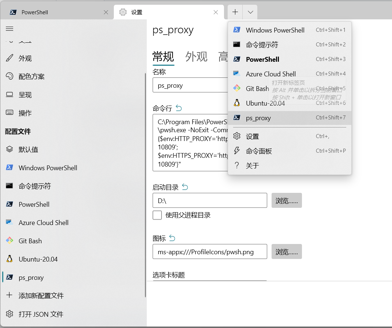This screenshot has width=392, height=328.
Task: Toggle 使用父进程目录 checkbox
Action: pyautogui.click(x=157, y=215)
